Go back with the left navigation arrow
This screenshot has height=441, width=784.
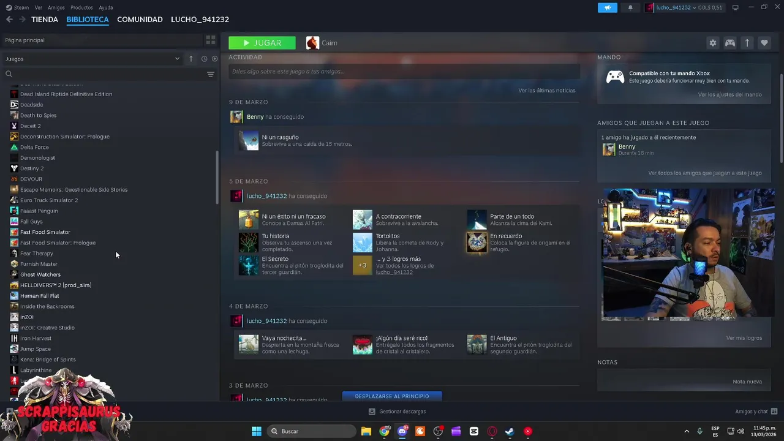(9, 20)
